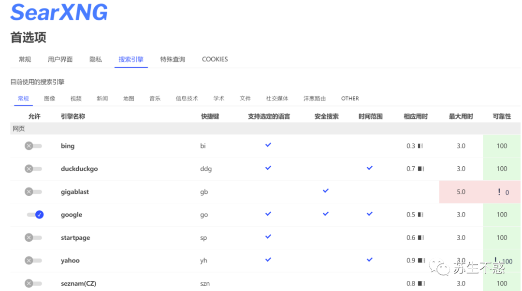Enable the bing engine toggle
The width and height of the screenshot is (522, 291).
[33, 146]
